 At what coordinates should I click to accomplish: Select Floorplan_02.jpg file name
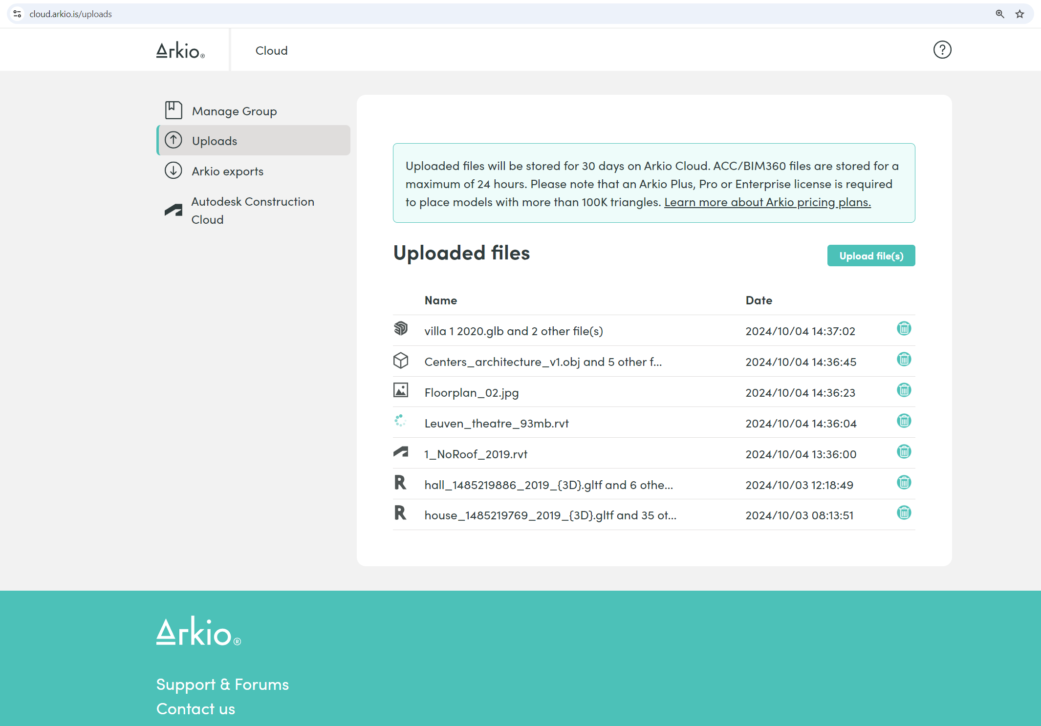coord(472,393)
